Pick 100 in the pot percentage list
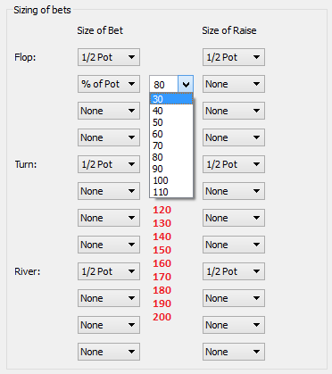Image resolution: width=332 pixels, height=374 pixels. [x=171, y=180]
